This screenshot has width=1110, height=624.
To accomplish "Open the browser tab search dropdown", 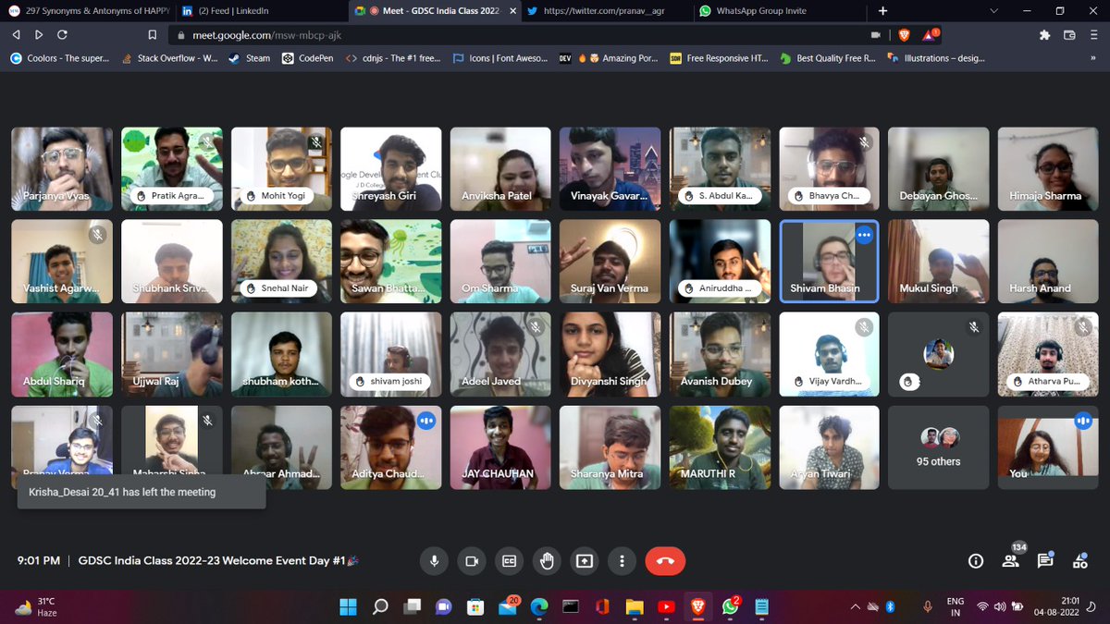I will pos(993,11).
